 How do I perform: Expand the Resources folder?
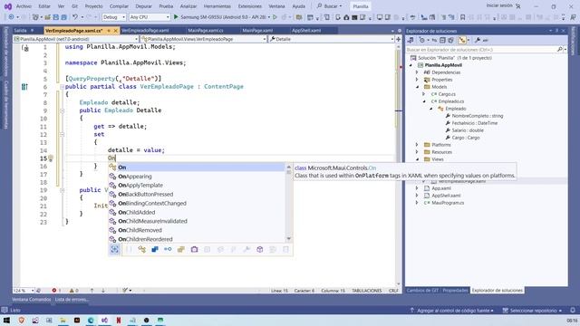click(417, 152)
